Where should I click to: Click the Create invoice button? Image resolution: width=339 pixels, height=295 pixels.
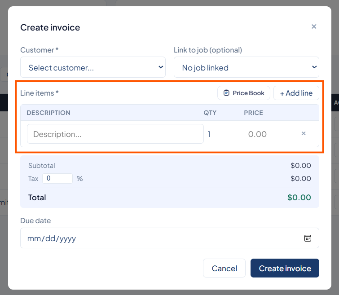[x=285, y=268]
